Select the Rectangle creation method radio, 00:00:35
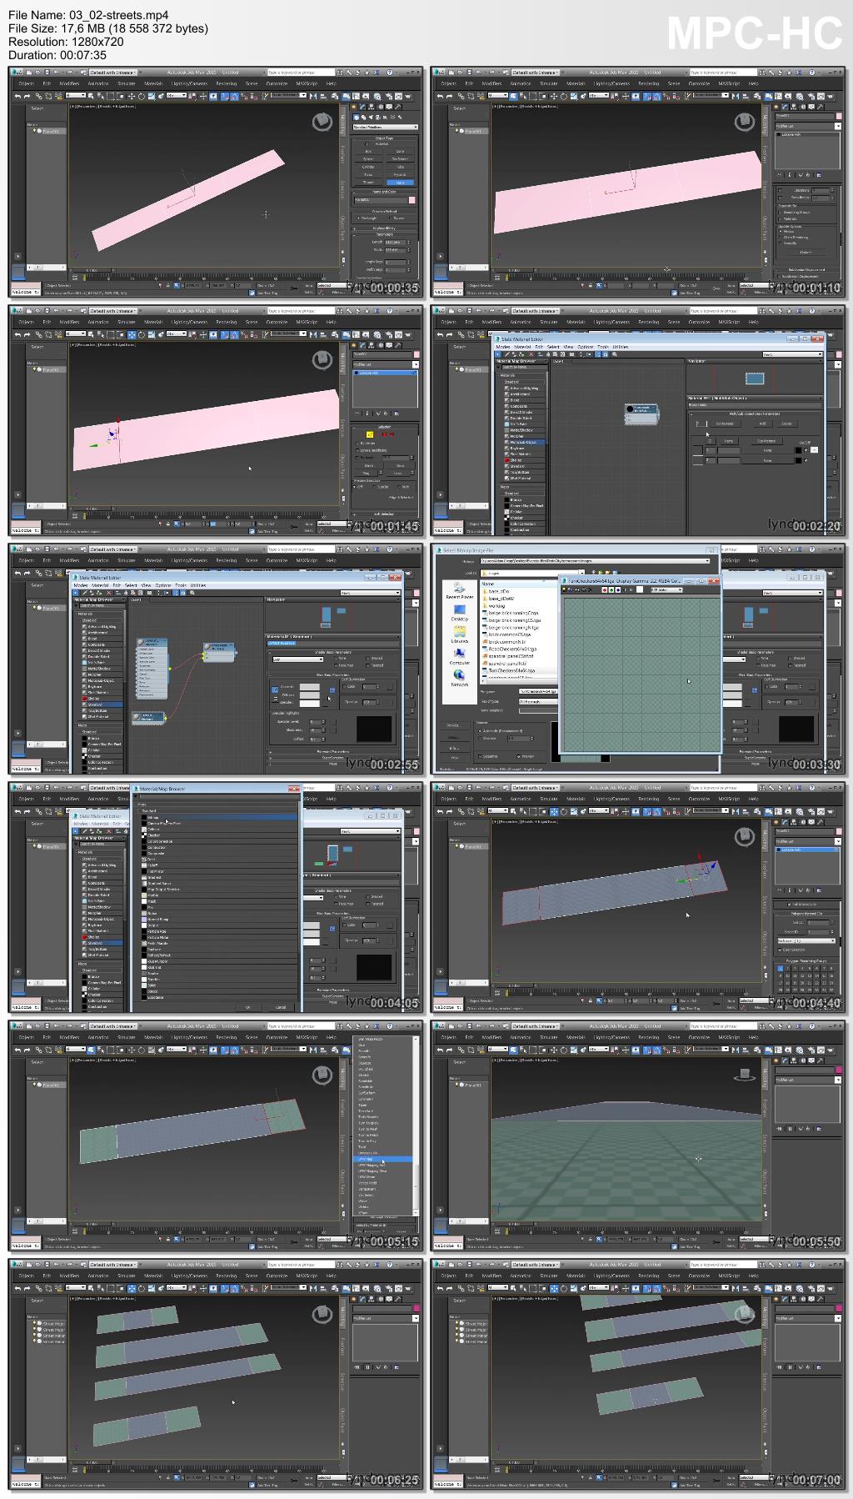The width and height of the screenshot is (853, 1499). click(358, 218)
